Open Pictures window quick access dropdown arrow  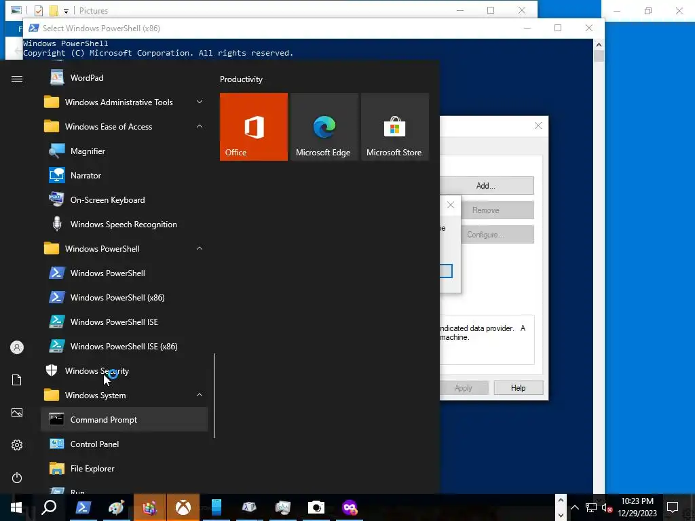(66, 11)
